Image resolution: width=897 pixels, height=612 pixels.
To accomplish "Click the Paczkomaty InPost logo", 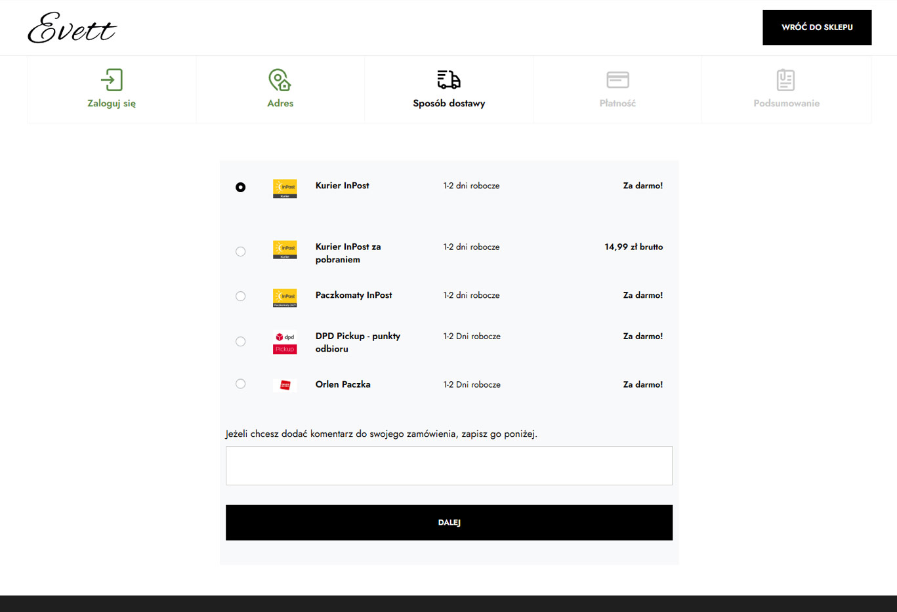I will 285,298.
